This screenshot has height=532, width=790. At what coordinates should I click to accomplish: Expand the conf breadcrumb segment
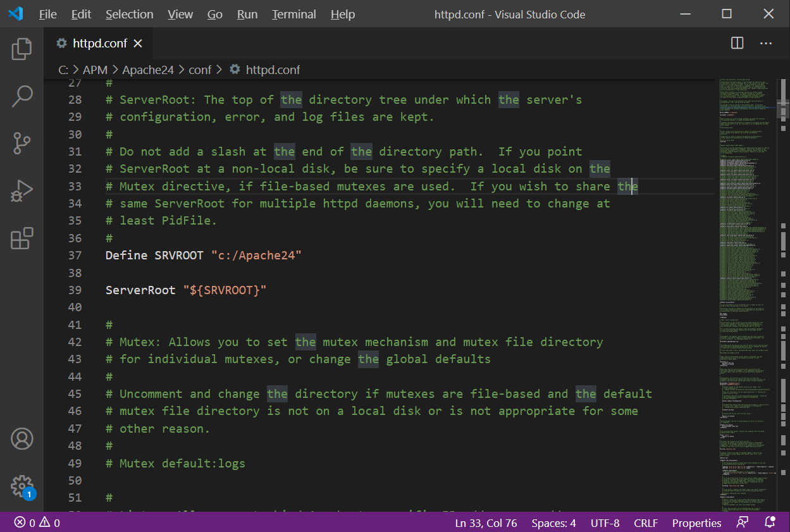pos(200,70)
